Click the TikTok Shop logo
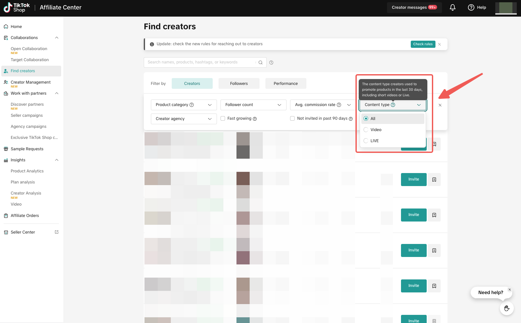Image resolution: width=521 pixels, height=323 pixels. point(17,7)
